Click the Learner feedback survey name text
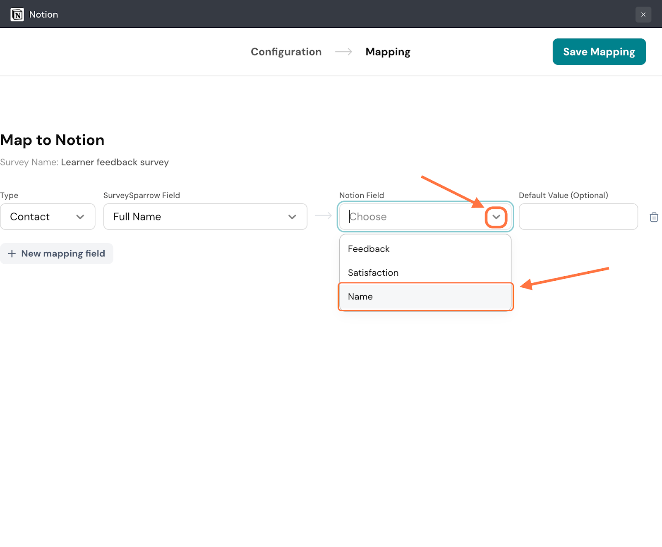 coord(115,162)
